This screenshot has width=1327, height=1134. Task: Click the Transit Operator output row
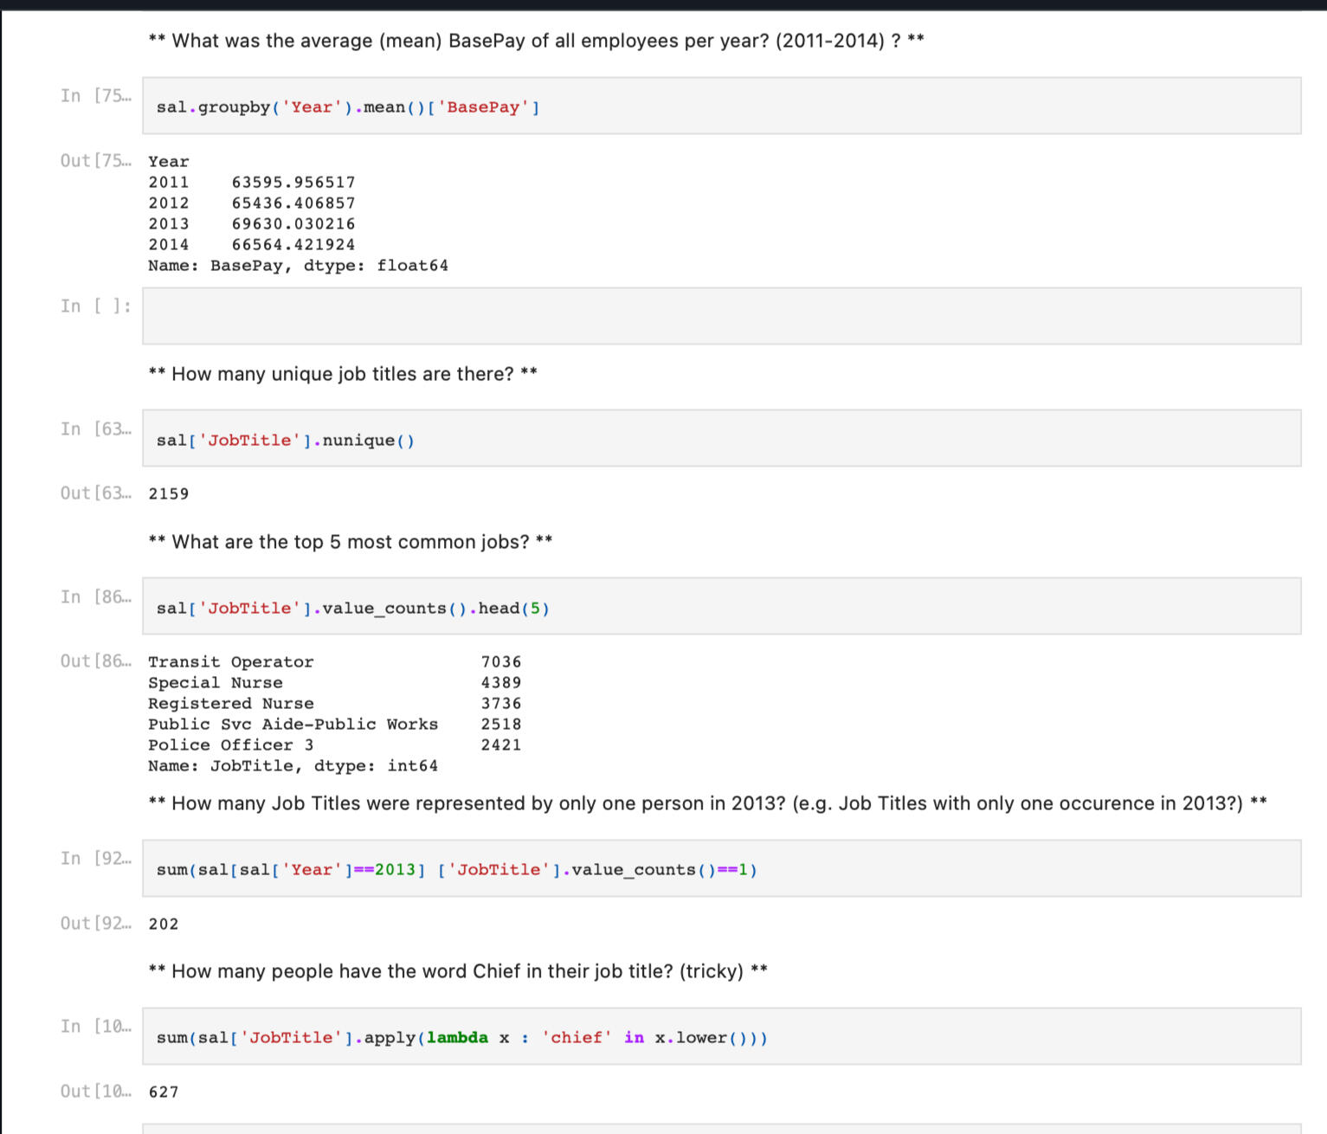(x=334, y=662)
